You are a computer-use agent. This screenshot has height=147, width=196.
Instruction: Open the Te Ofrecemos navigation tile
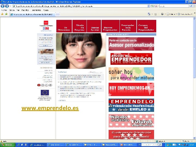point(64,26)
